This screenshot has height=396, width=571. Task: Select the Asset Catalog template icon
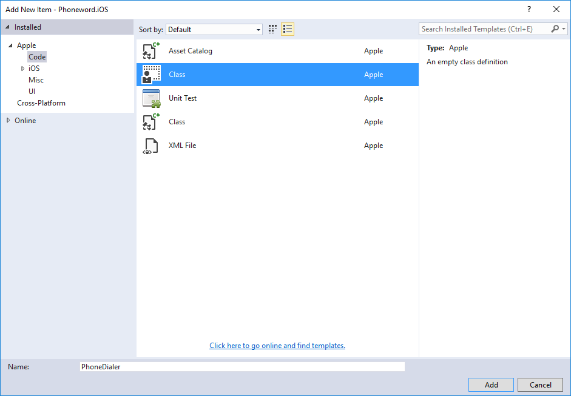coord(151,51)
